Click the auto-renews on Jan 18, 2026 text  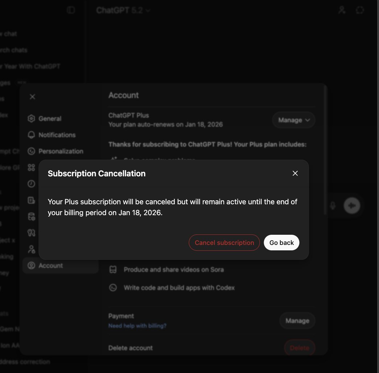point(166,124)
